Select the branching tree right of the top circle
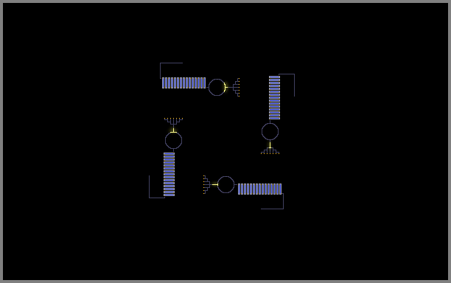 pos(236,87)
